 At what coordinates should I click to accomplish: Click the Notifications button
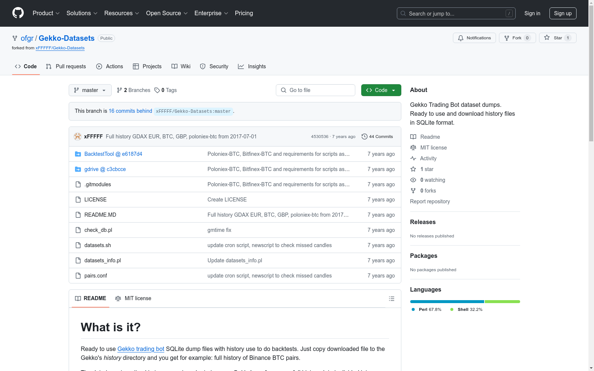pos(474,38)
